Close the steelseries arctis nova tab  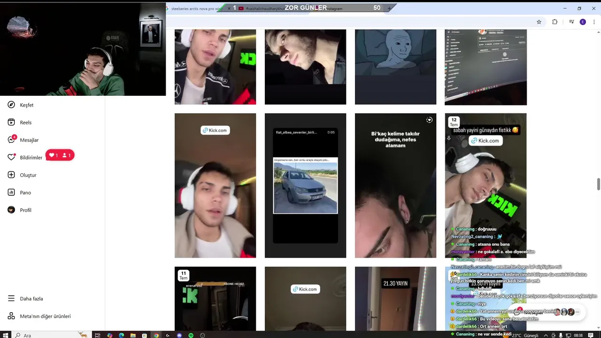point(229,8)
